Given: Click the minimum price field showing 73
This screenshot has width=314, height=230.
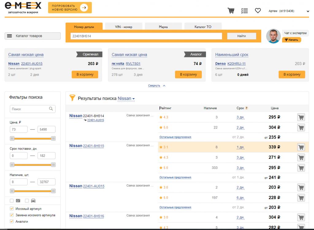Looking at the screenshot, I should [18, 129].
